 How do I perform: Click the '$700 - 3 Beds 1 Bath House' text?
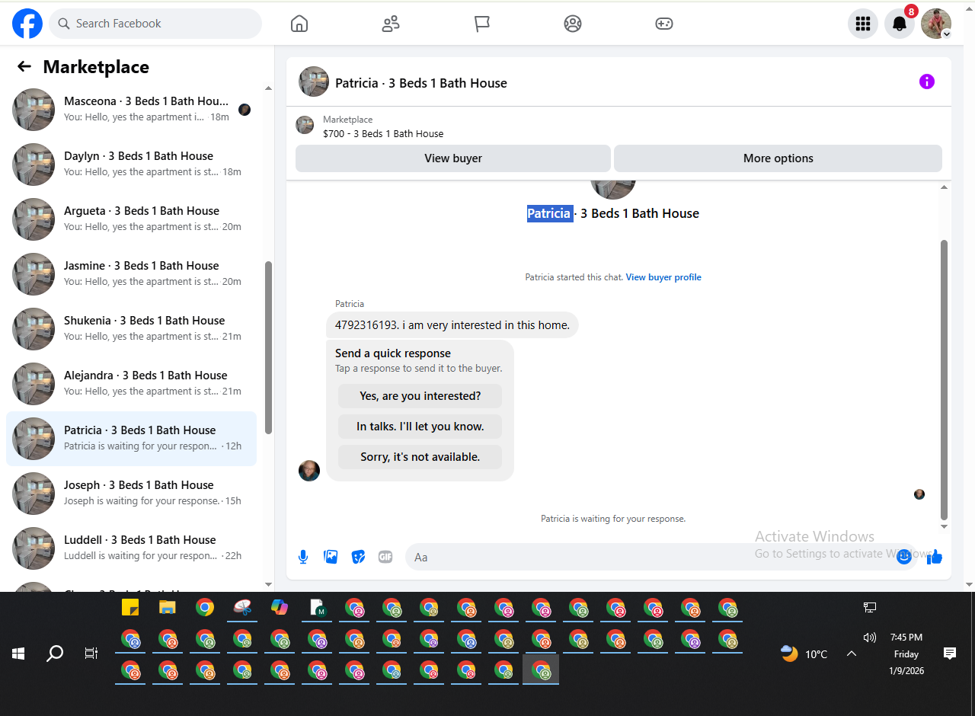click(383, 134)
